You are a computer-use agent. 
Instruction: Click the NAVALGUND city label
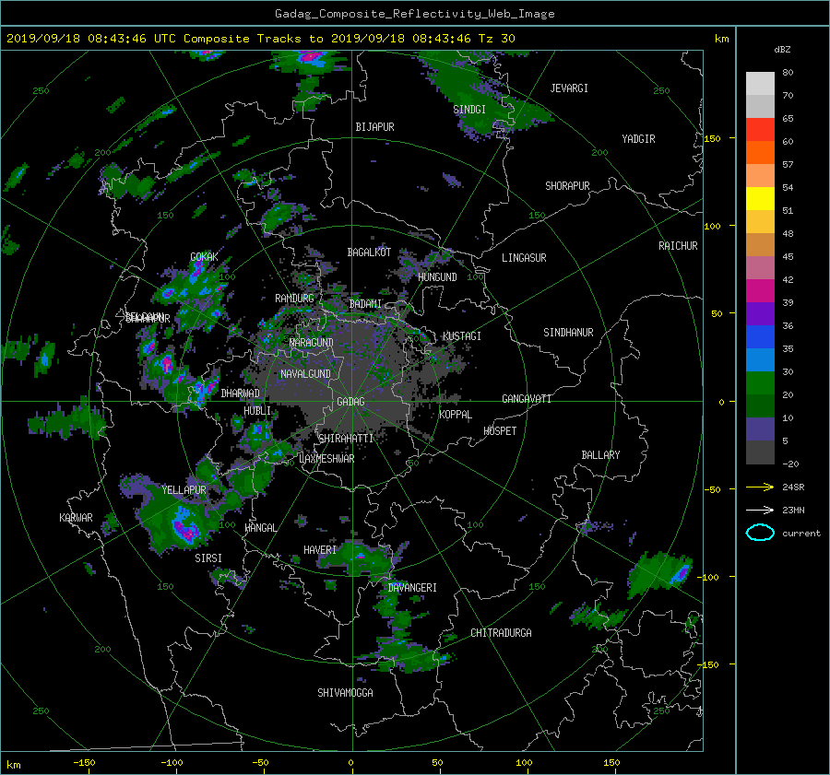pyautogui.click(x=305, y=374)
